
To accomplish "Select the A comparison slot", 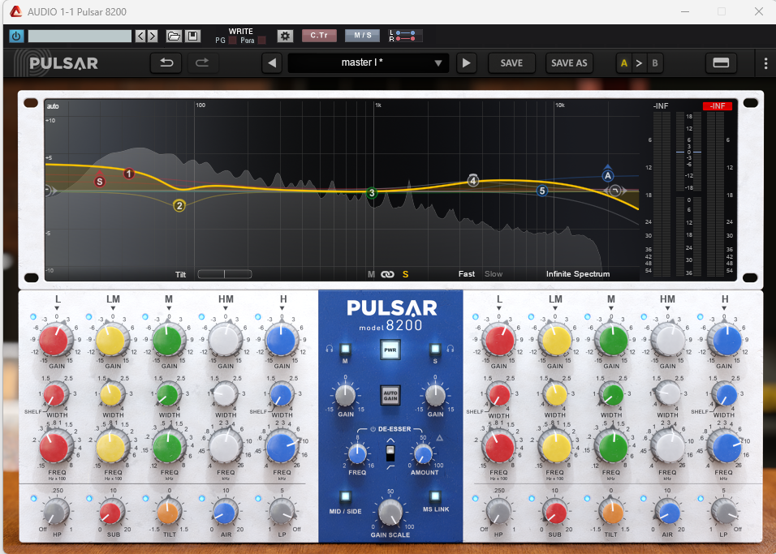I will pyautogui.click(x=623, y=62).
